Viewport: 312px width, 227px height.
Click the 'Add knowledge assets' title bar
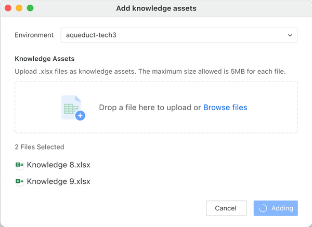coord(156,8)
